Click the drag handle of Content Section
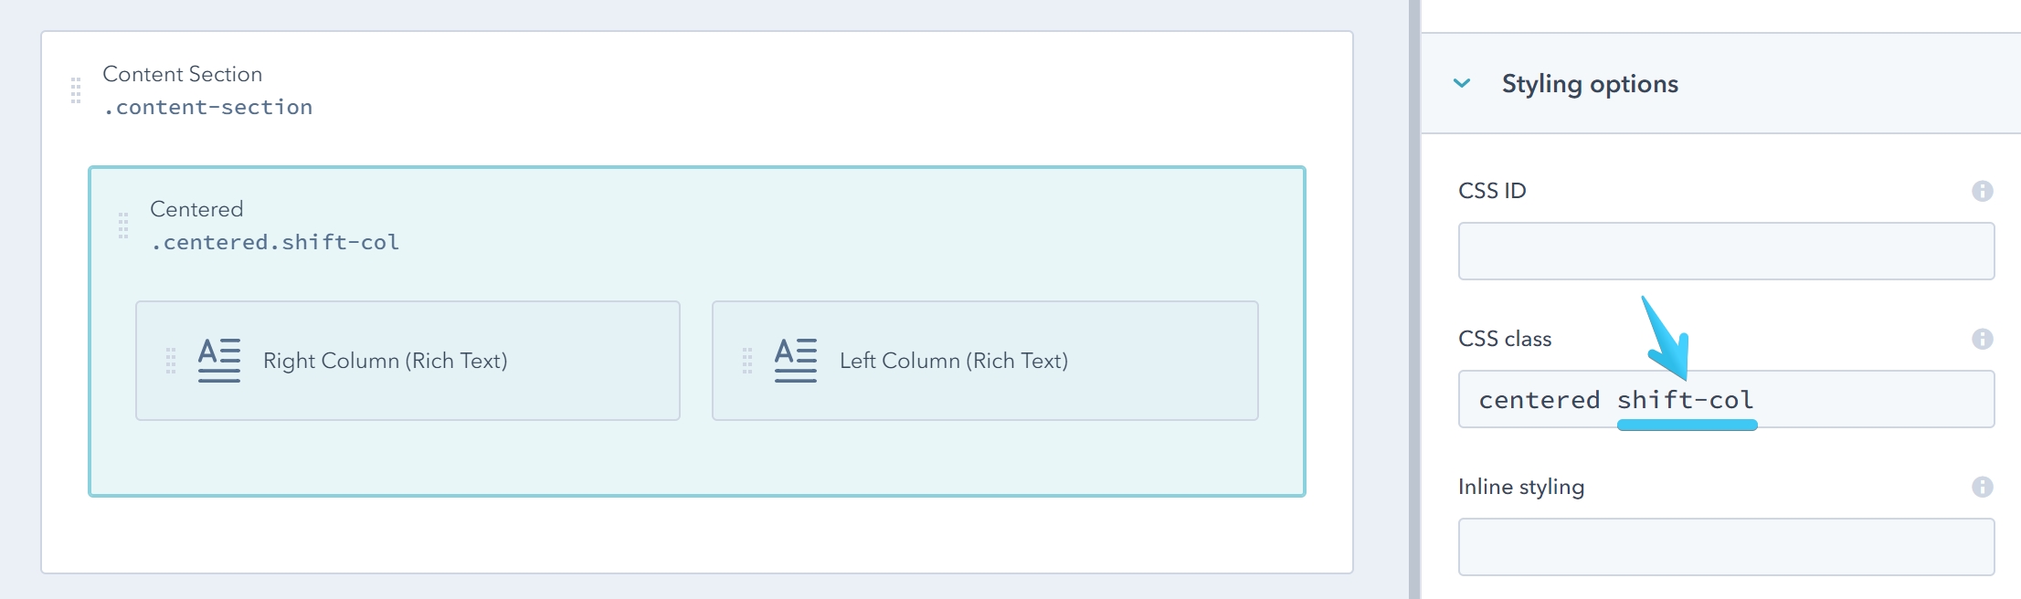This screenshot has height=599, width=2021. tap(76, 90)
